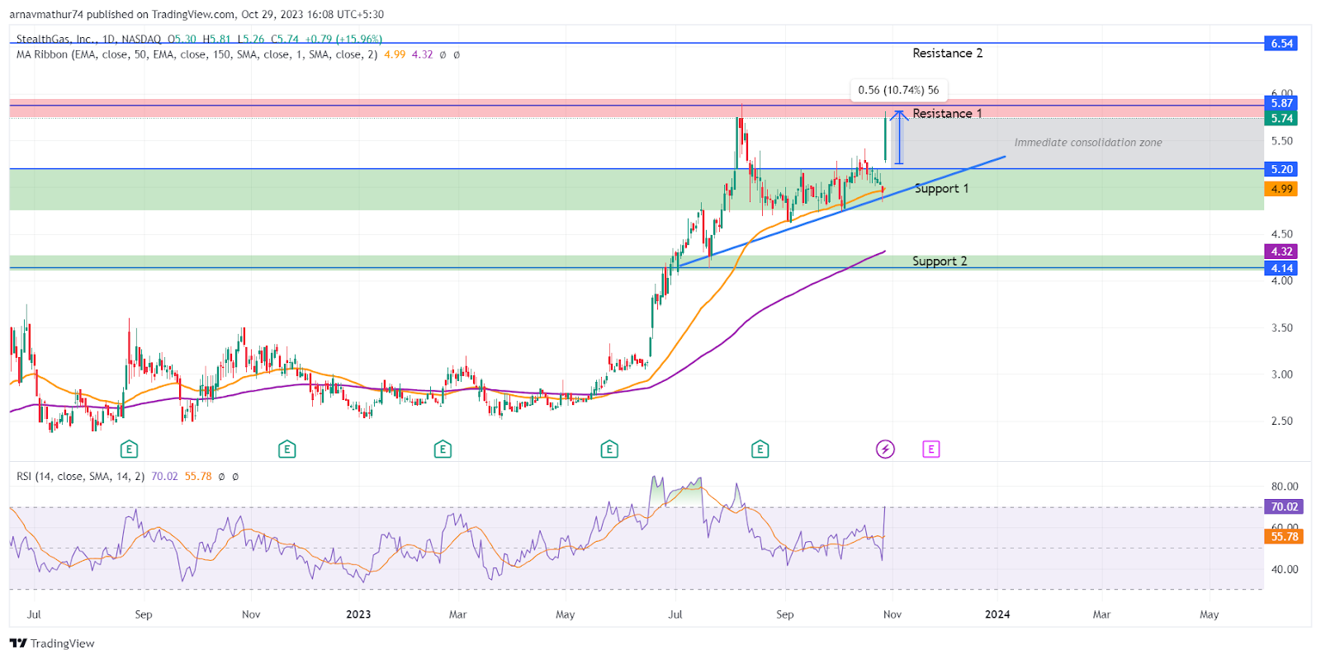Click the Support 1 text label
The width and height of the screenshot is (1321, 659).
[941, 189]
